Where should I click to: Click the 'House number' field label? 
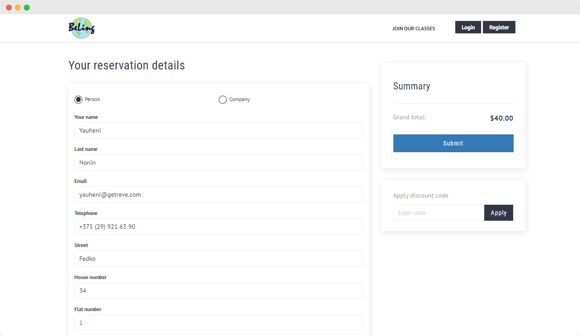(90, 277)
